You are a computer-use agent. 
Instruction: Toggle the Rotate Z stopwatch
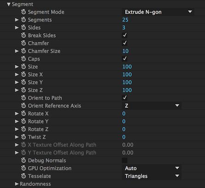23,129
